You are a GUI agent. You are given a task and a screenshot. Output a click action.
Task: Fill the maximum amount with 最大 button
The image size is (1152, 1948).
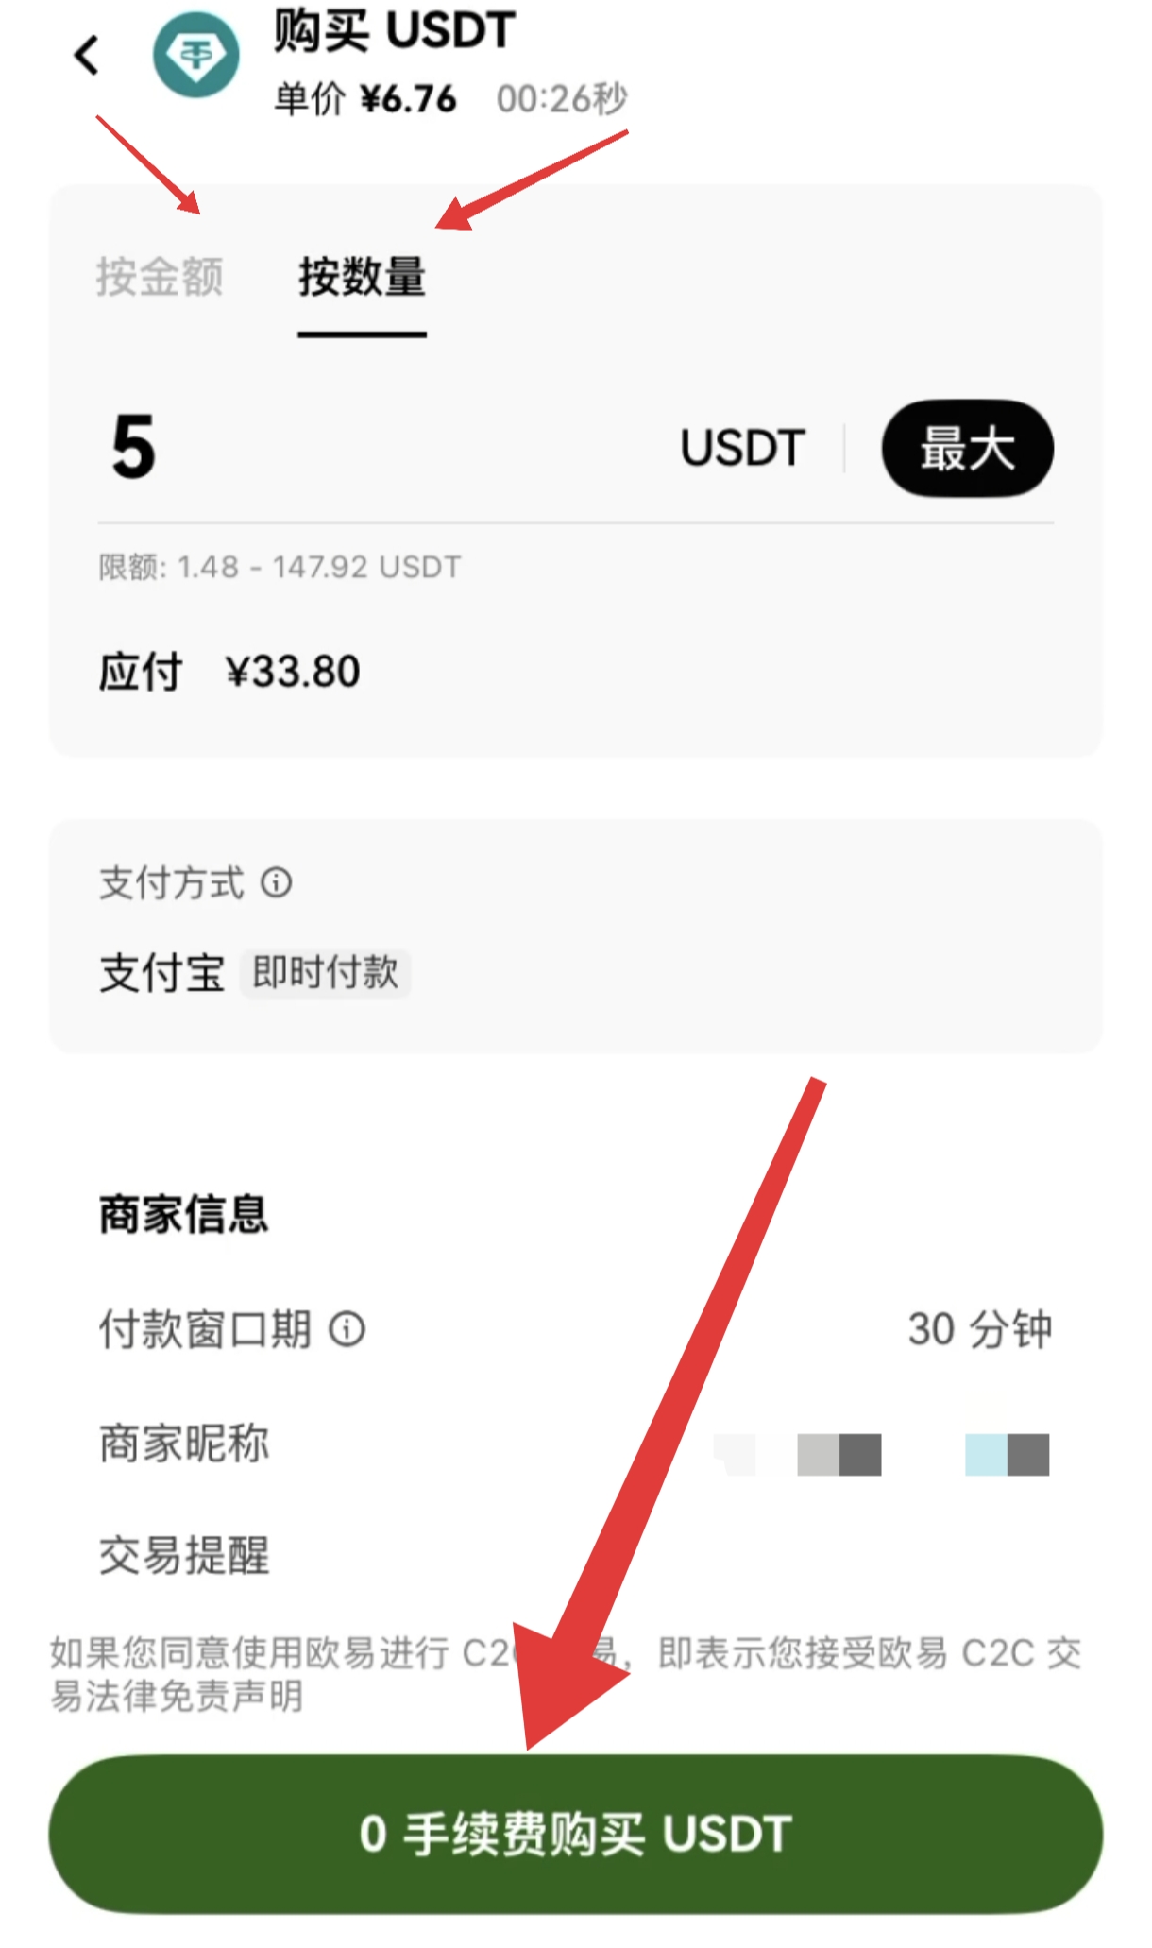968,448
